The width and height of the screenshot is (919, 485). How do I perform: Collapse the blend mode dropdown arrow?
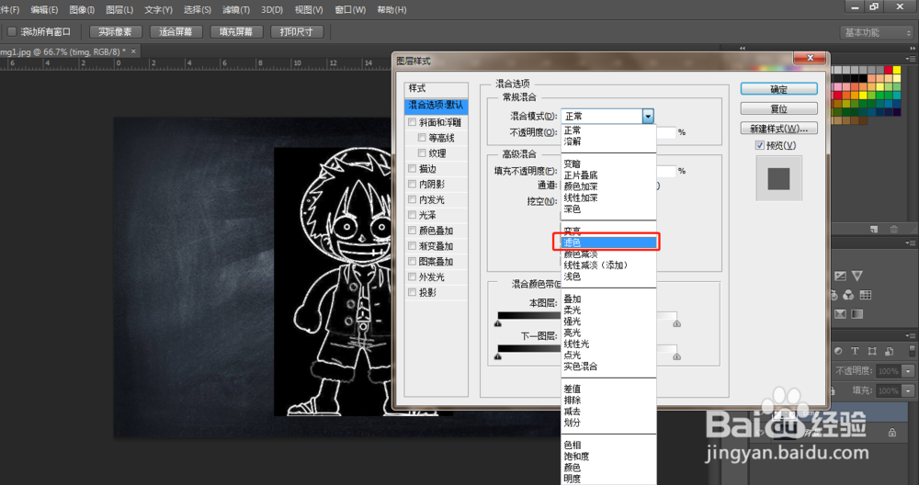(x=648, y=116)
